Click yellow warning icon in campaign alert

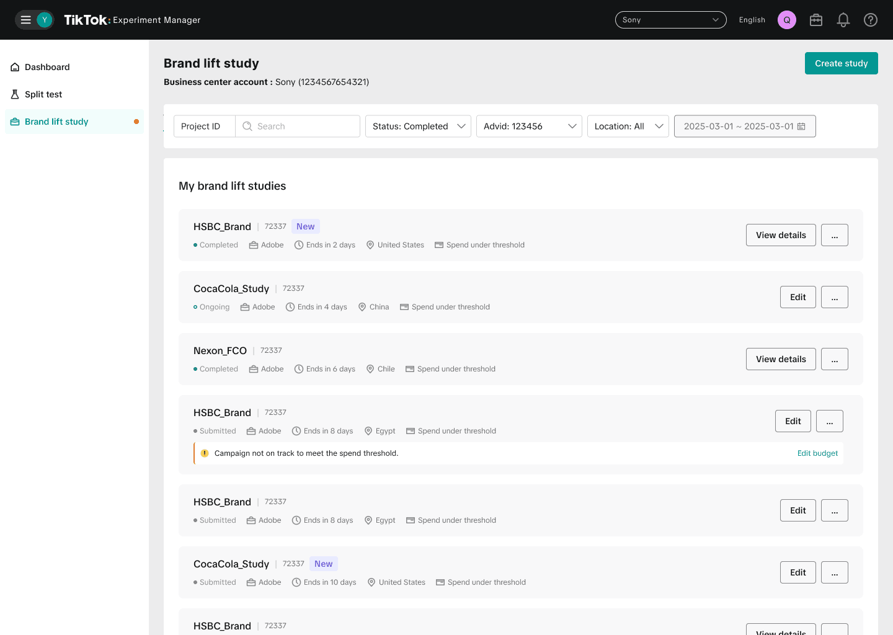click(x=205, y=453)
